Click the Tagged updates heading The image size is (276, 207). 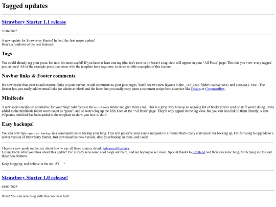(x=25, y=6)
